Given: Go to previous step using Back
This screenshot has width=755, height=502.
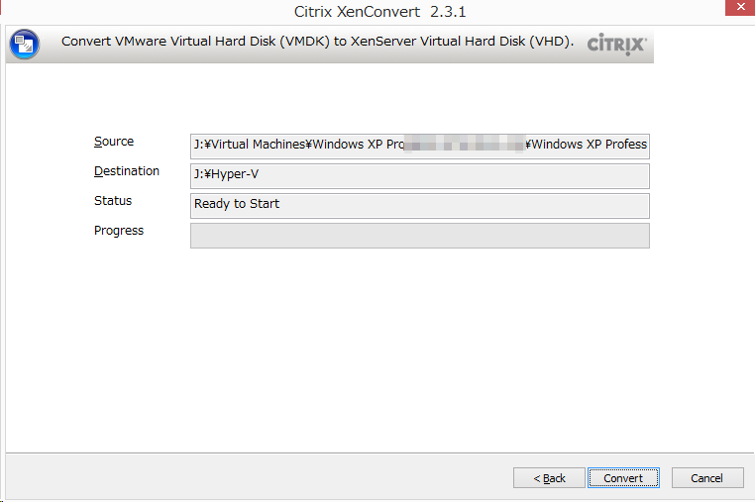Looking at the screenshot, I should point(549,478).
